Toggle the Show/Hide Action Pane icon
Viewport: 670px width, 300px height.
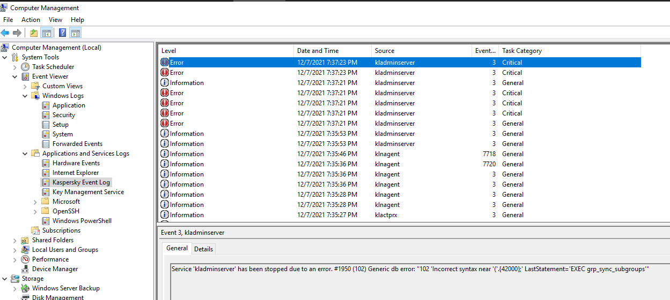point(75,33)
